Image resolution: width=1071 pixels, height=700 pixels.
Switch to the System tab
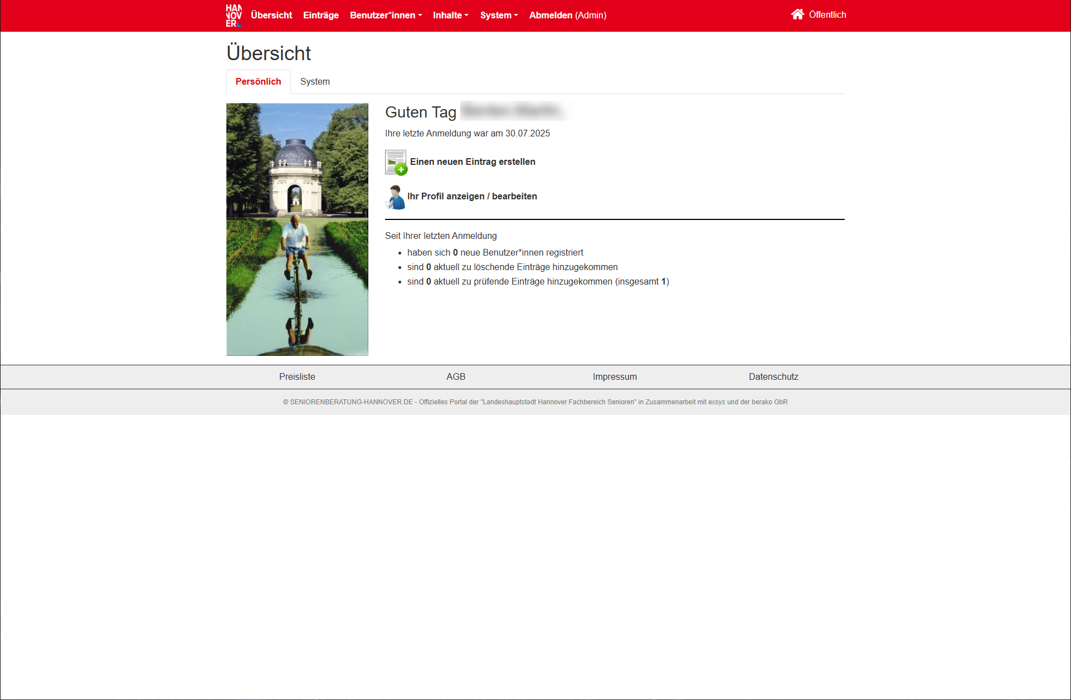315,81
